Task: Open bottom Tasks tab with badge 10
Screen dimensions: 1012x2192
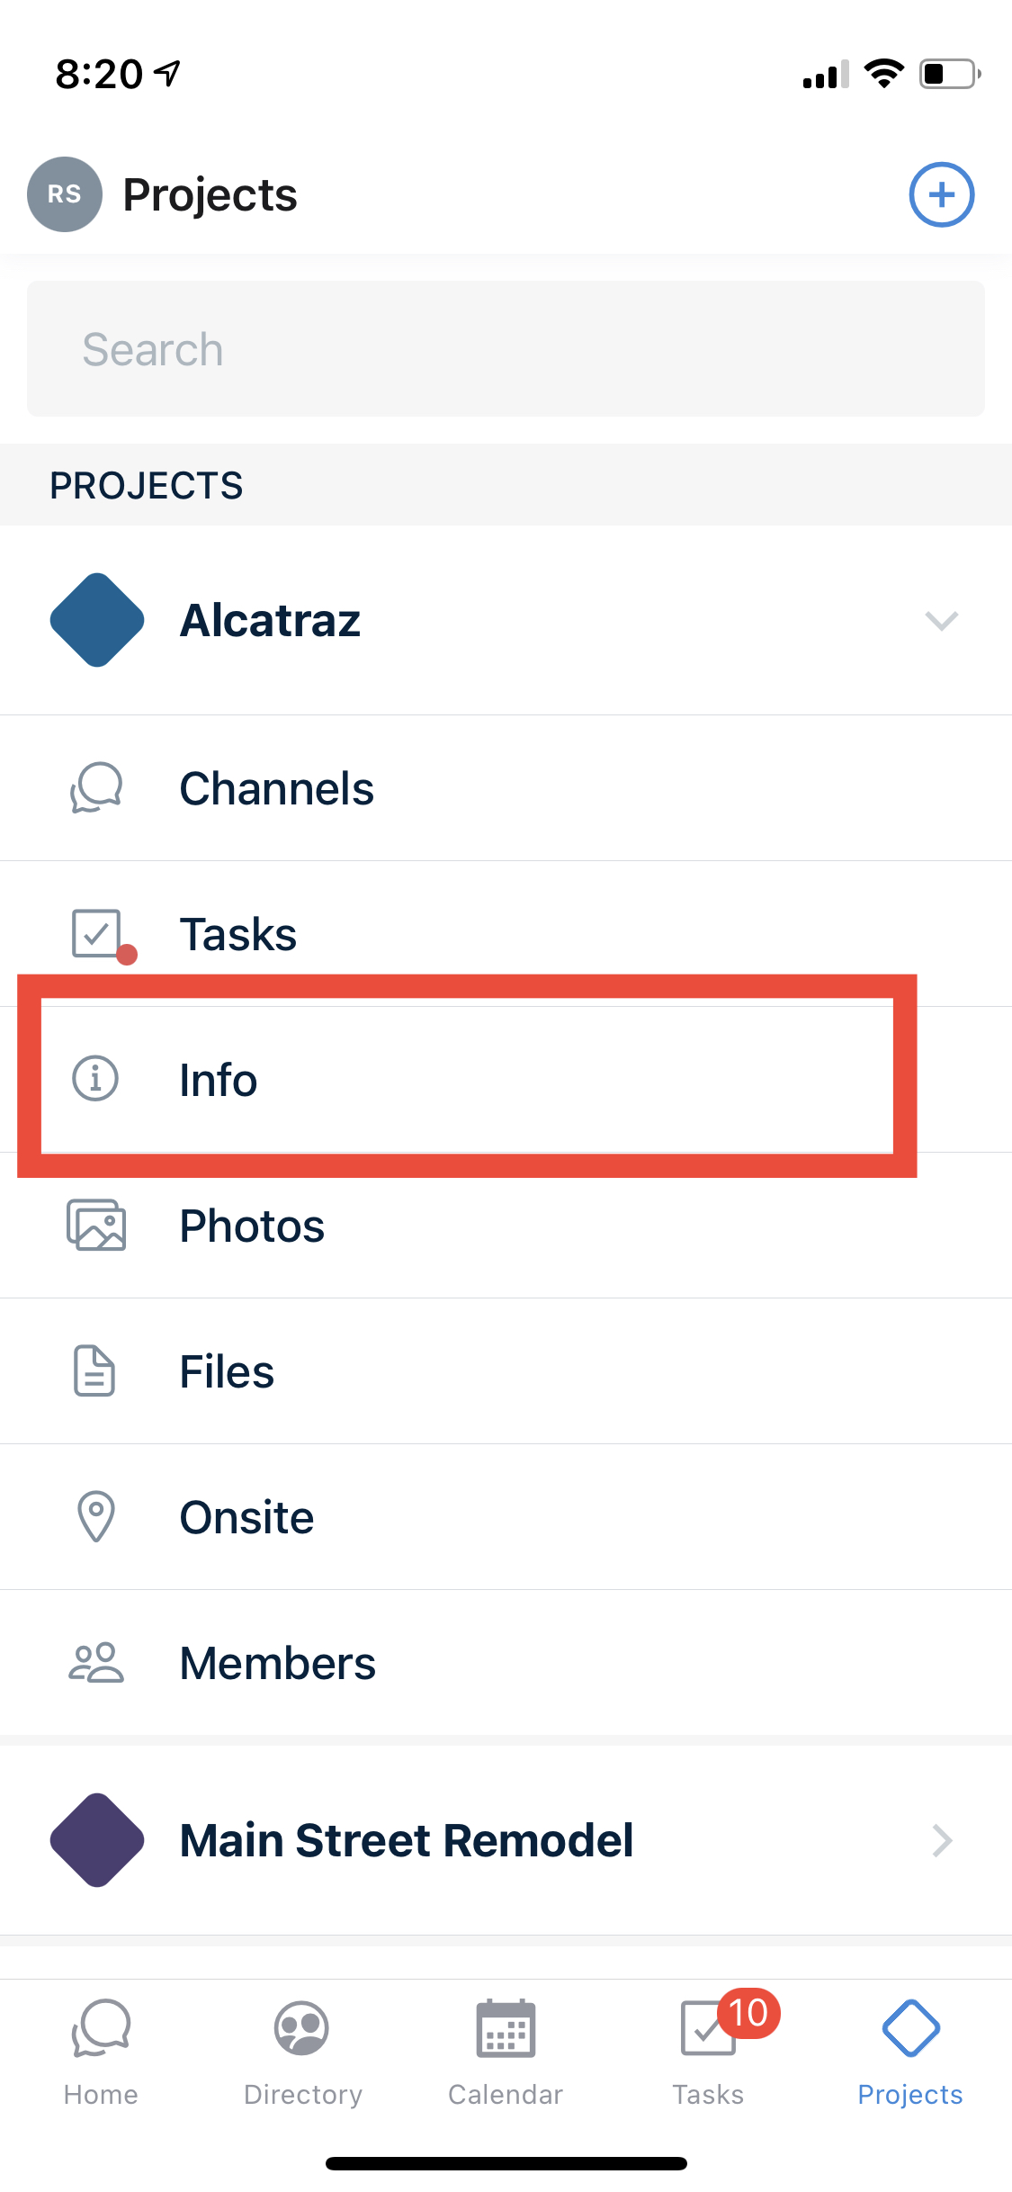Action: [x=709, y=2053]
